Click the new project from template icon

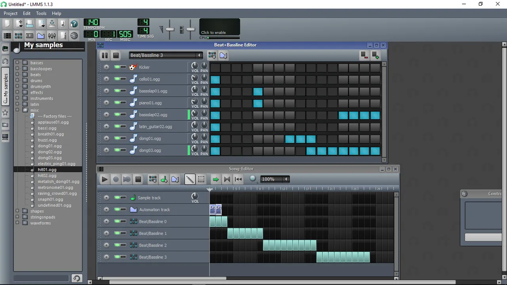19,24
